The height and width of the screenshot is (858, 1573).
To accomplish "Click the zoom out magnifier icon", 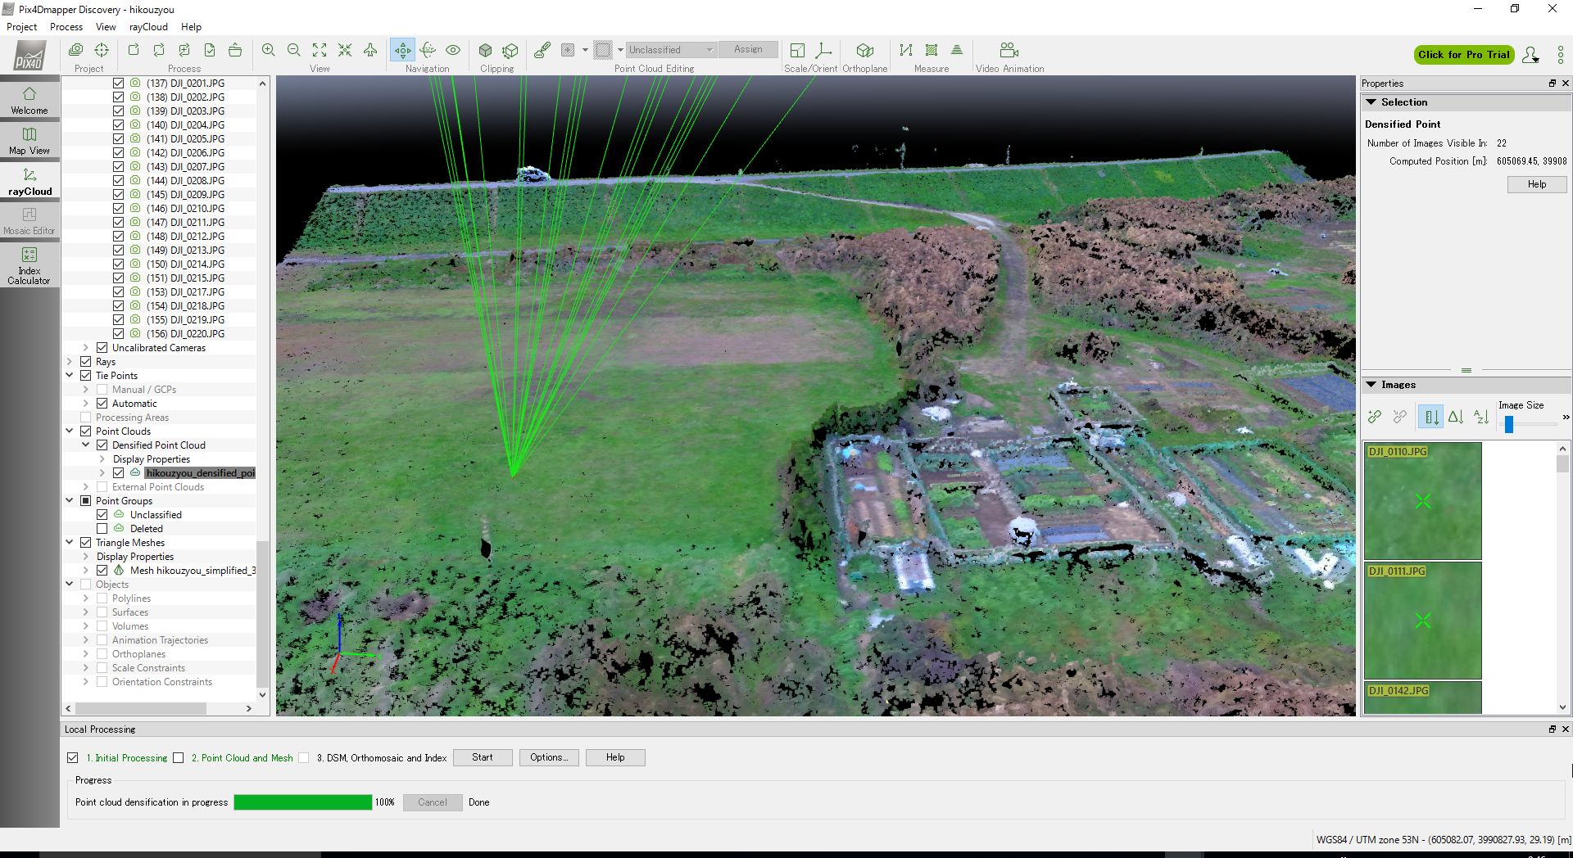I will point(293,50).
